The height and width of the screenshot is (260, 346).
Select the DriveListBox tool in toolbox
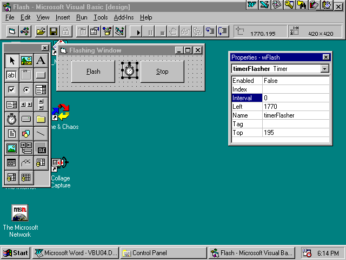tap(26, 119)
